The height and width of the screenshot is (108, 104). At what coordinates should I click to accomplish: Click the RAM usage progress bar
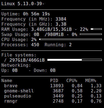click(x=96, y=29)
